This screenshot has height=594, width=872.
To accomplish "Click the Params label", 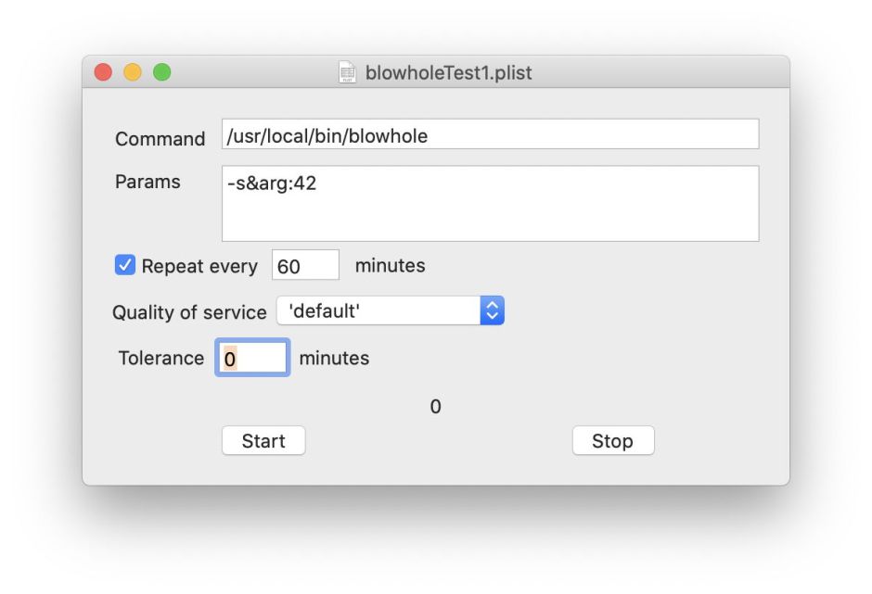I will pyautogui.click(x=147, y=182).
